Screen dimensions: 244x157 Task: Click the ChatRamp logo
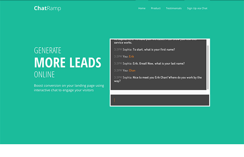pyautogui.click(x=47, y=8)
